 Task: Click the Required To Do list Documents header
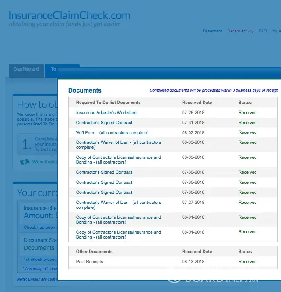(108, 103)
